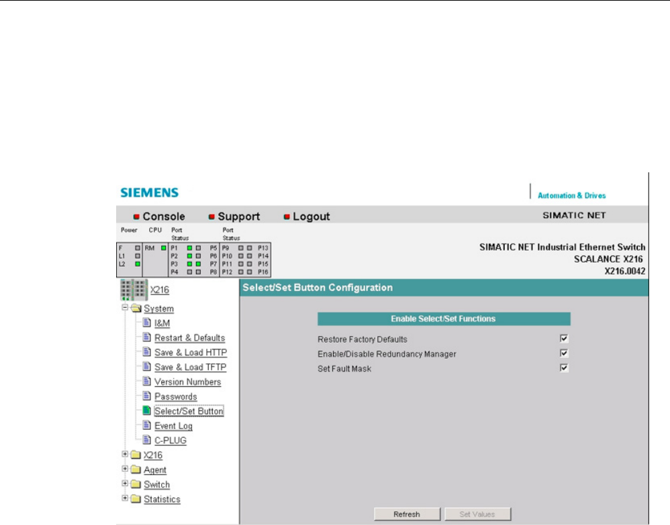670x525 pixels.
Task: Toggle Restore Factory Defaults checkbox
Action: tap(564, 339)
